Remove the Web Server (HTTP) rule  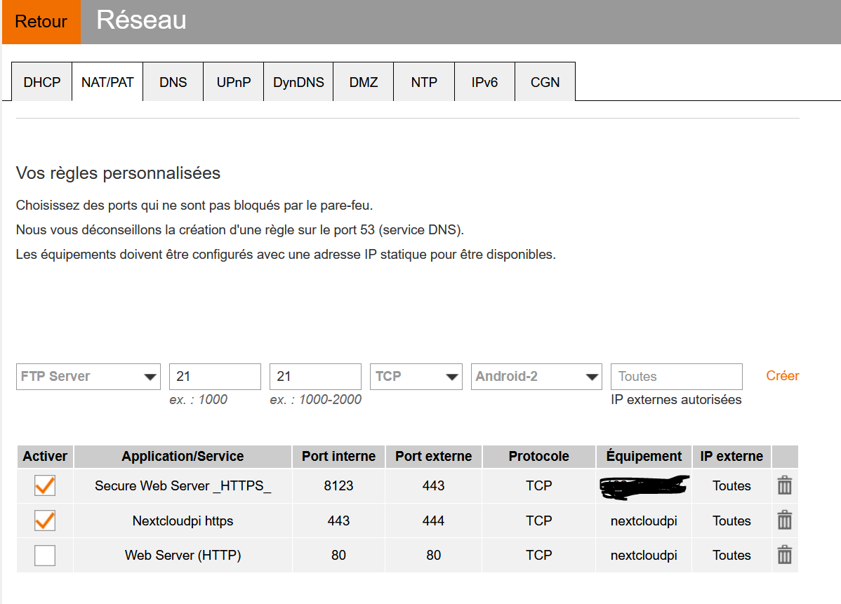point(785,555)
